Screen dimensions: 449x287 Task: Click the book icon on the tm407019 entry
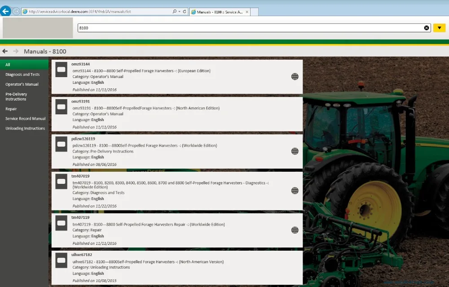pyautogui.click(x=61, y=181)
